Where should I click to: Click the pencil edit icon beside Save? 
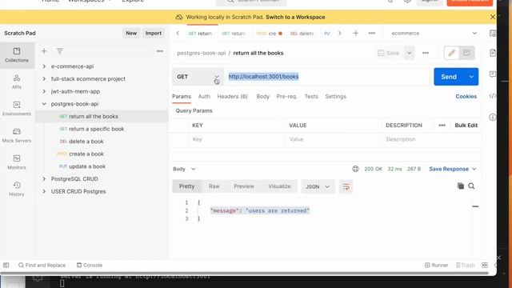[452, 53]
